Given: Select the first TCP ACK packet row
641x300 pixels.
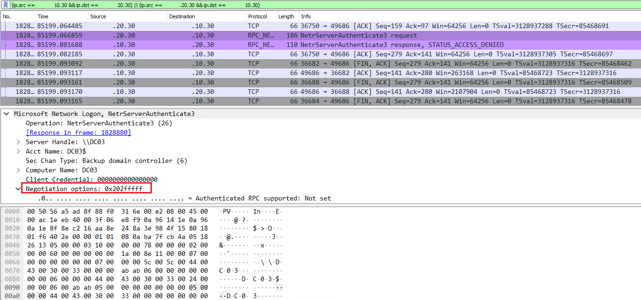Looking at the screenshot, I should tap(188, 25).
